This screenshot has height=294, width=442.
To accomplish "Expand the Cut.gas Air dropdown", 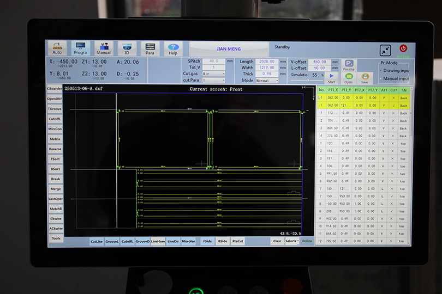I will click(214, 73).
